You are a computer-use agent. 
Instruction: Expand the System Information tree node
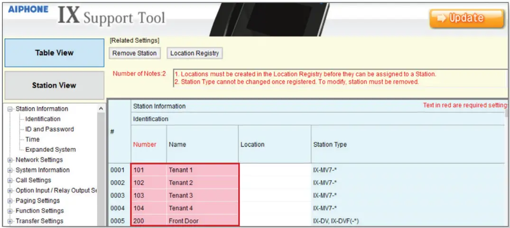(10, 170)
